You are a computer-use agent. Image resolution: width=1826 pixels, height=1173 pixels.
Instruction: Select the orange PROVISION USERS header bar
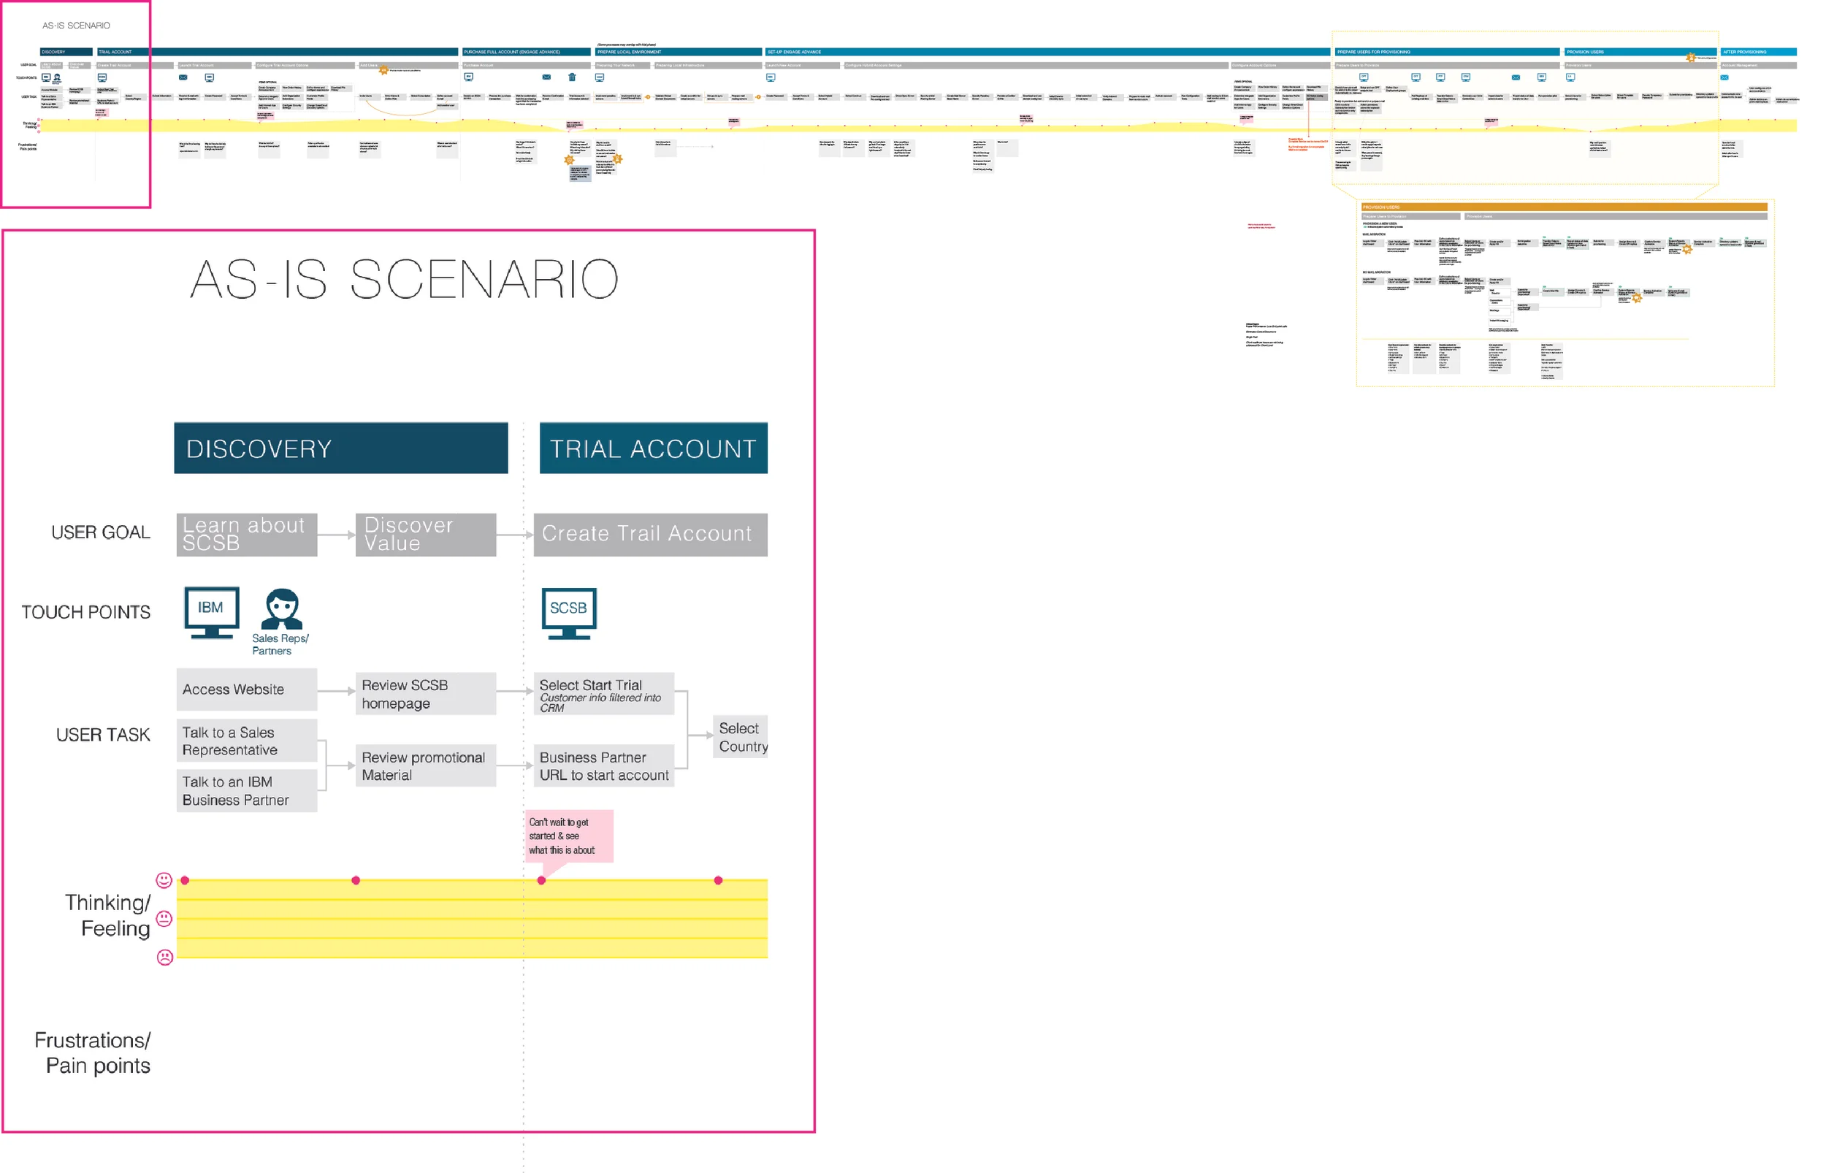coord(1564,207)
